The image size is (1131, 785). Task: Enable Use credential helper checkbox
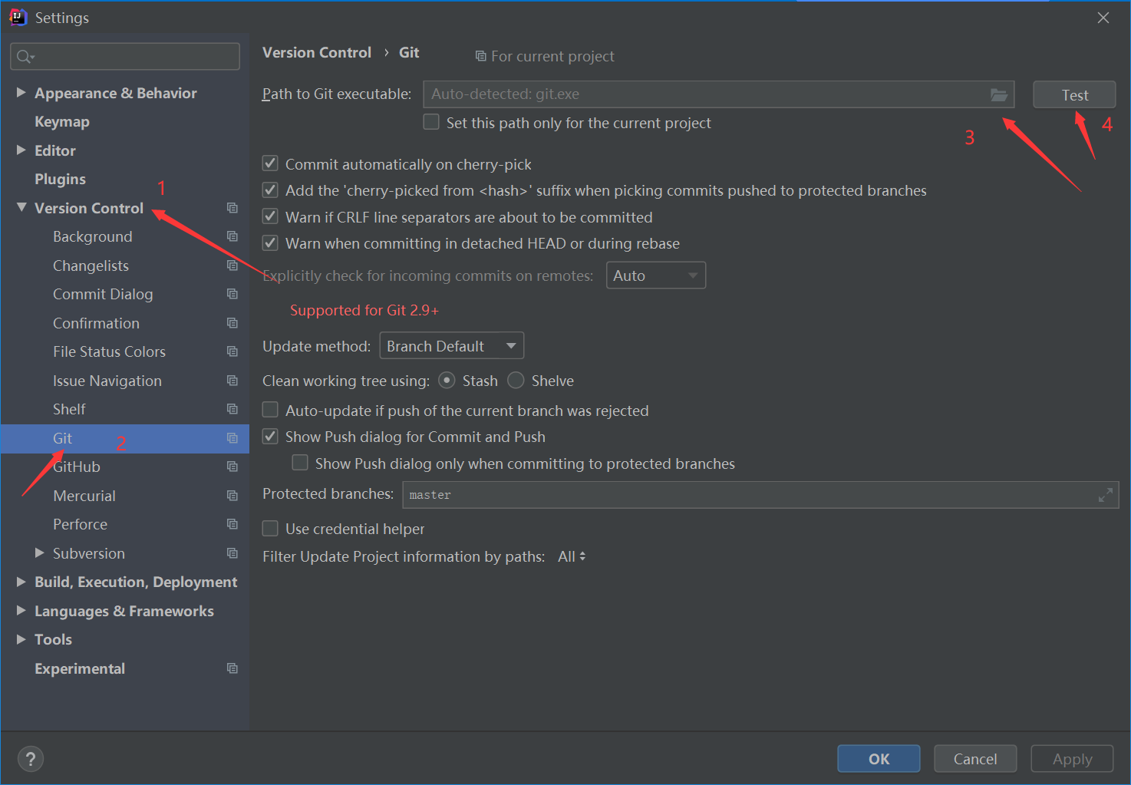pyautogui.click(x=270, y=528)
